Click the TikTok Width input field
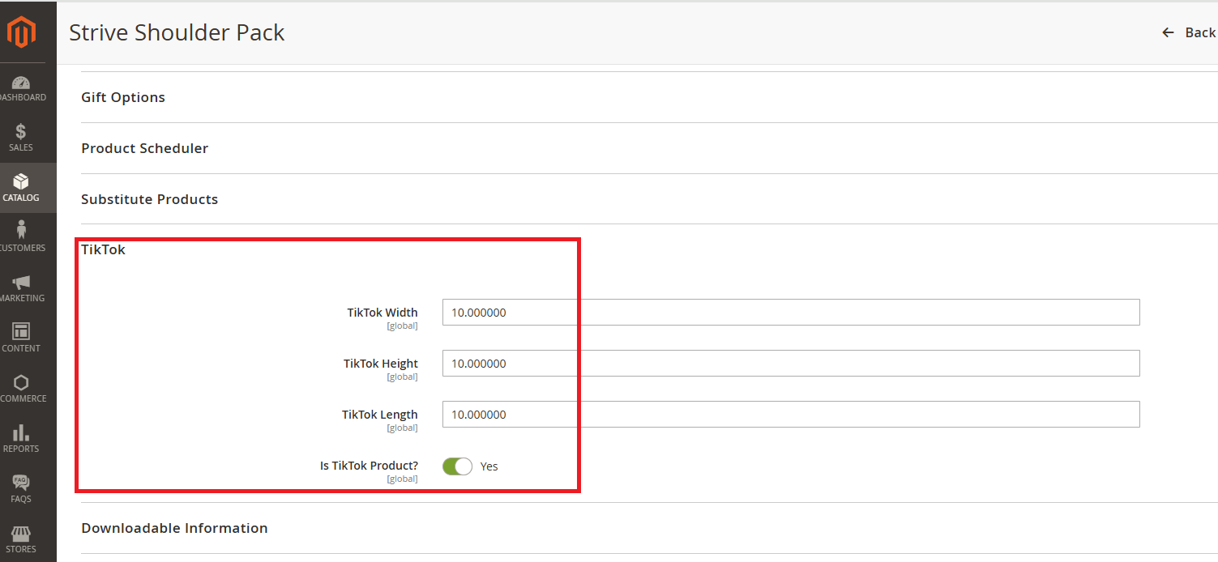 coord(791,313)
